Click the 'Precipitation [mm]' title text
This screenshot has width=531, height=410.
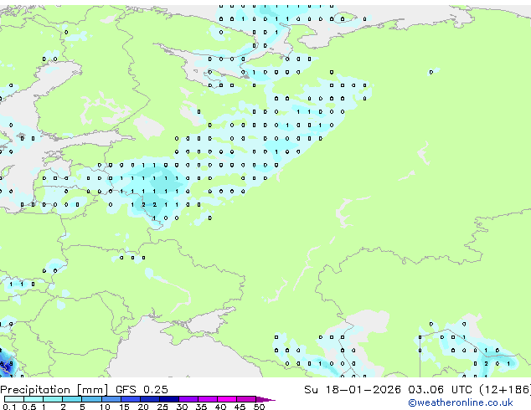54,390
